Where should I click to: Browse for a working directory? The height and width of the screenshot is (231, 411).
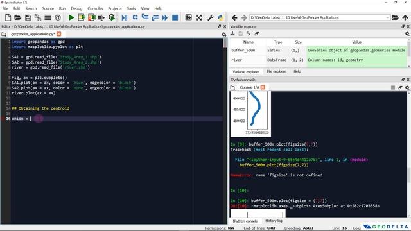click(395, 17)
